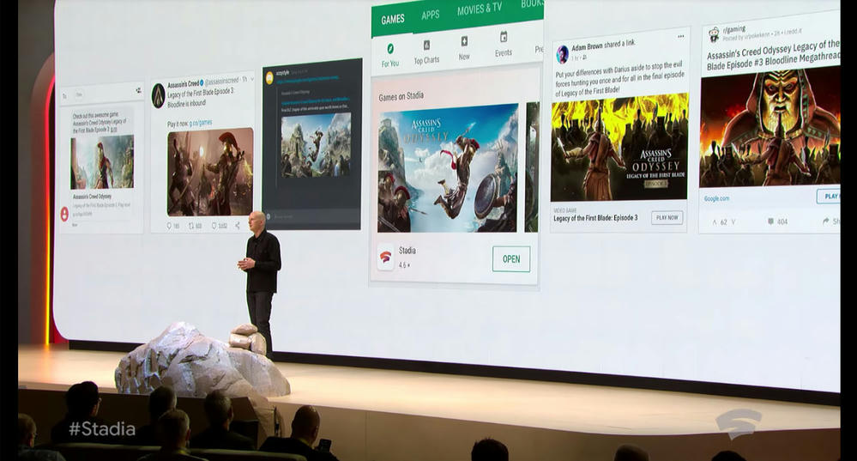Click the add-people icon in chat card

click(138, 90)
